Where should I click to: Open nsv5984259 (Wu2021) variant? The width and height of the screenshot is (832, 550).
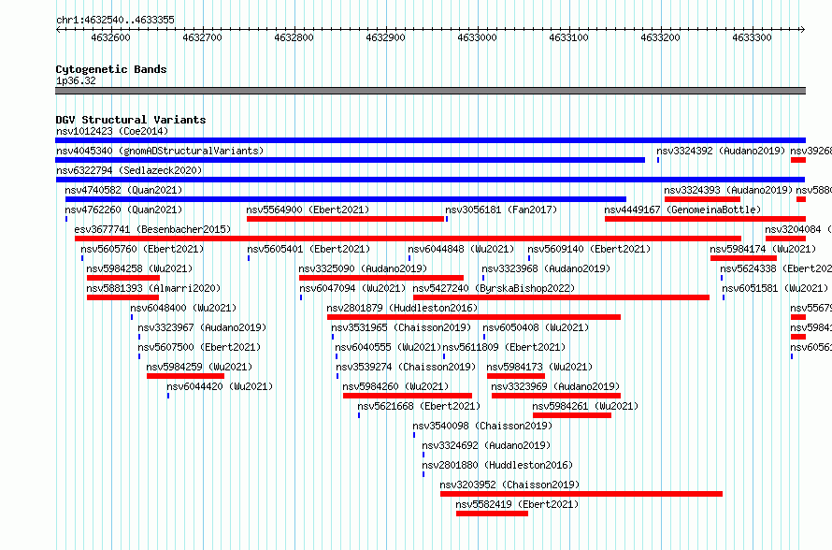199,367
